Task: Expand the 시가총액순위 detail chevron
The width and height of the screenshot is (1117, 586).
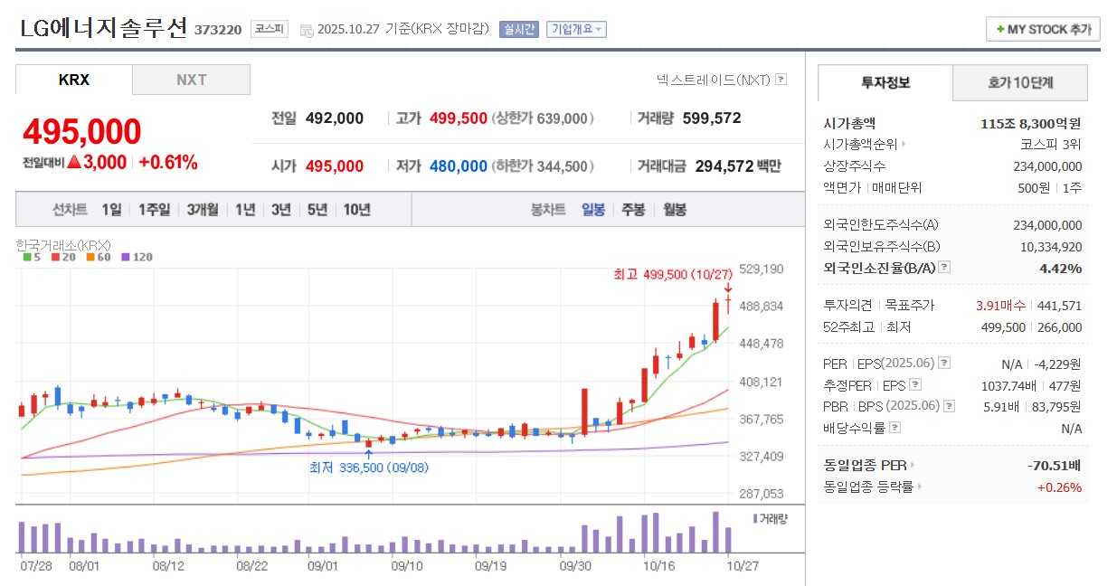Action: click(905, 144)
